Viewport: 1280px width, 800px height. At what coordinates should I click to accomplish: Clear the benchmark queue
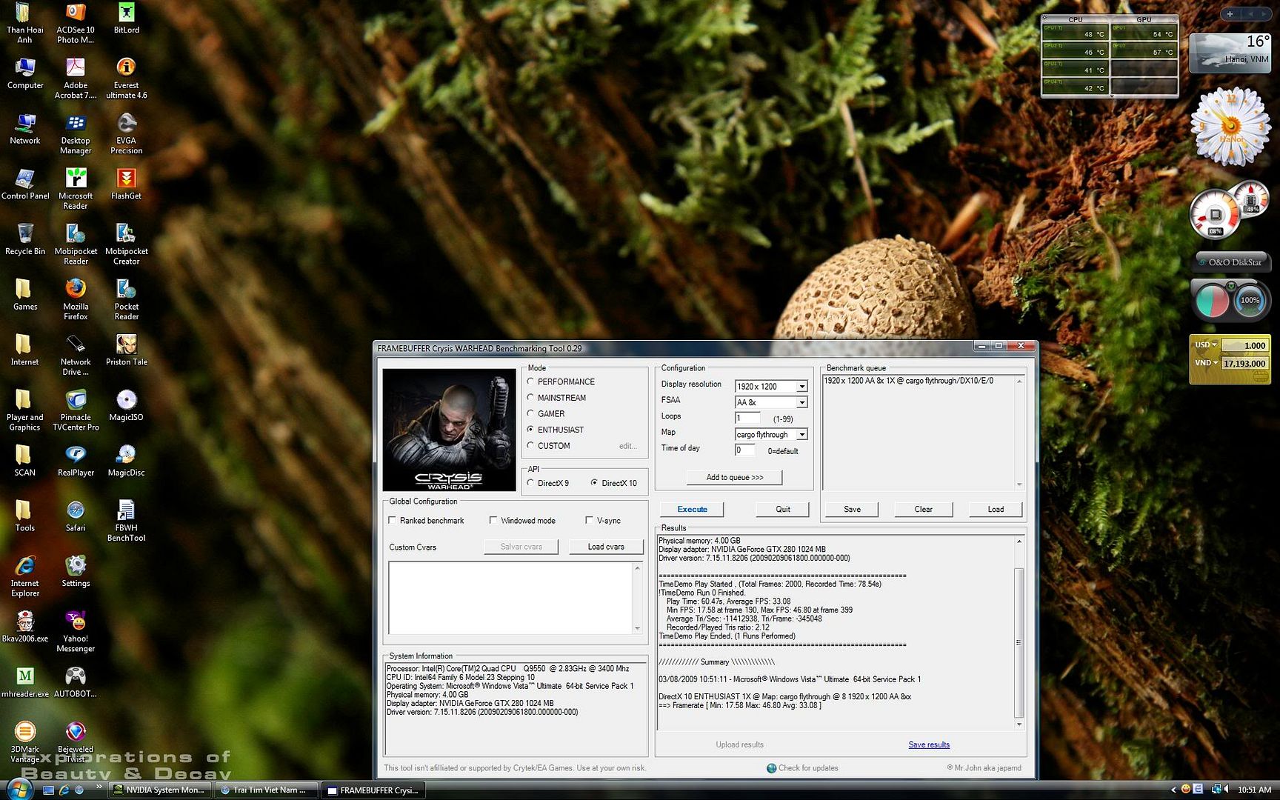tap(923, 510)
